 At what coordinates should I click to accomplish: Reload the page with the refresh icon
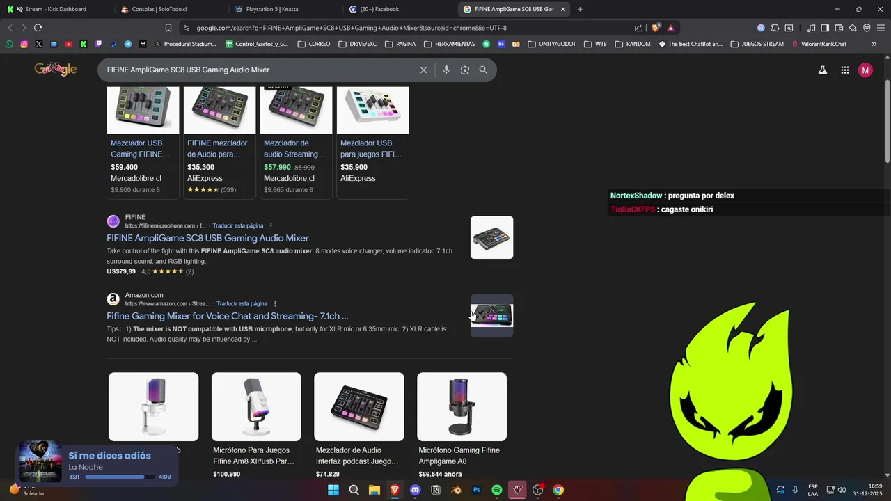pos(38,28)
